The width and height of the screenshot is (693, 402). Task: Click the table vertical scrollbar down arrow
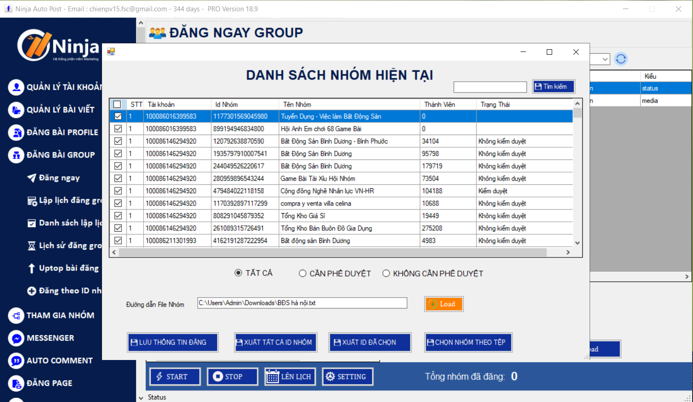[577, 243]
